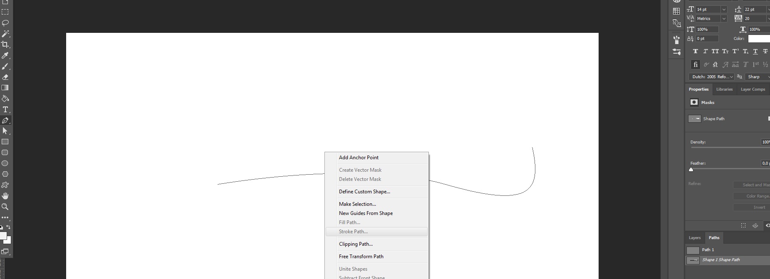This screenshot has height=279, width=770.
Task: Select the Polygon shape tool
Action: 5,174
